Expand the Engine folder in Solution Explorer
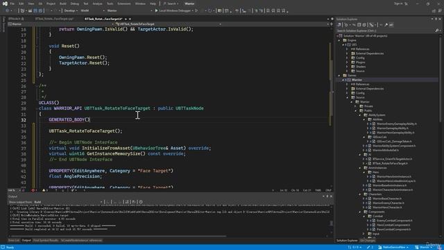The width and height of the screenshot is (444, 250). coord(339,40)
